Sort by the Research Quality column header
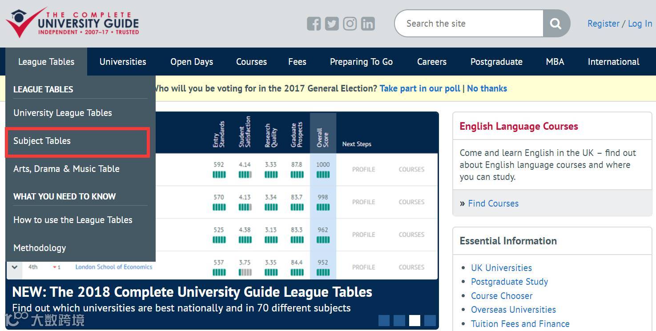Image resolution: width=656 pixels, height=331 pixels. click(x=271, y=135)
